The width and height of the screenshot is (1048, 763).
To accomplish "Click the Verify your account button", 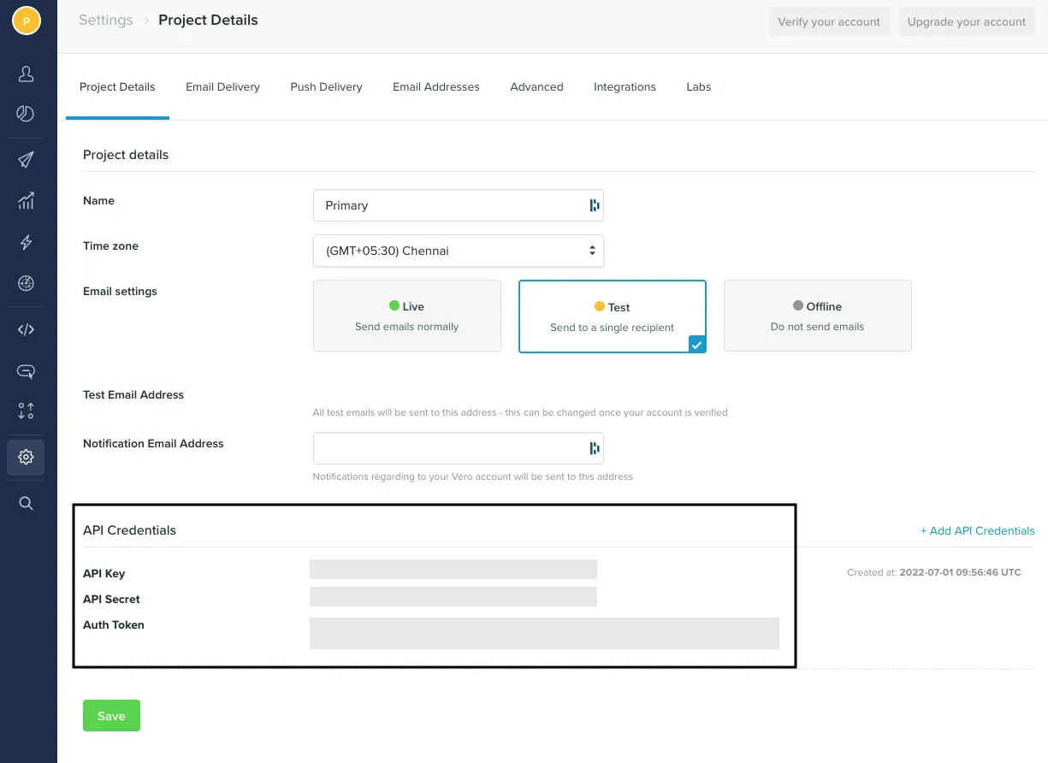I will 829,21.
